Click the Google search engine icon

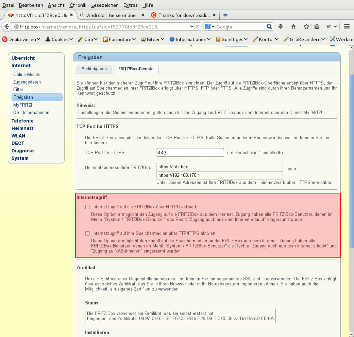click(208, 26)
